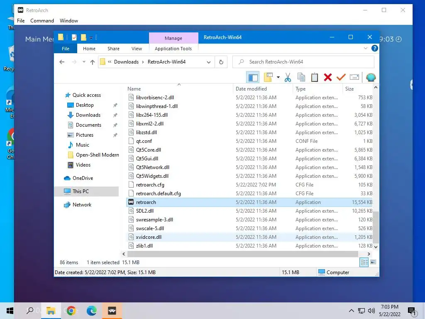
Task: Open the Windows Start button
Action: pyautogui.click(x=10, y=311)
